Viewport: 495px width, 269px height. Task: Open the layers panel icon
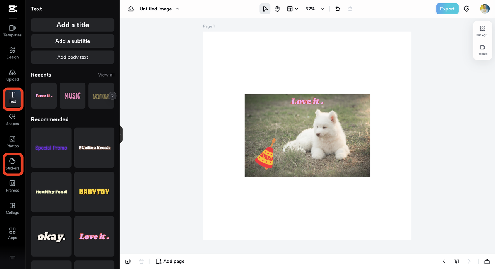[487, 261]
